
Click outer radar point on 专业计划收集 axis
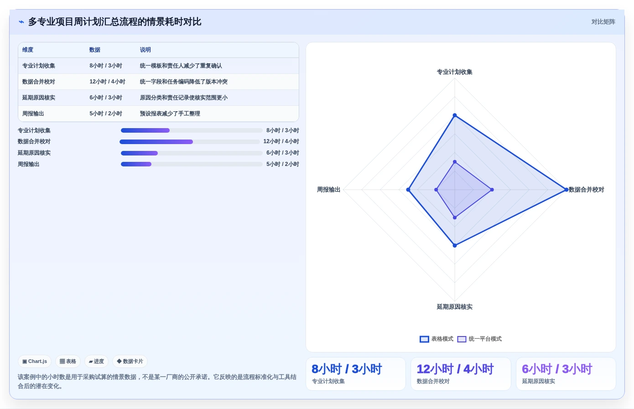[x=454, y=115]
